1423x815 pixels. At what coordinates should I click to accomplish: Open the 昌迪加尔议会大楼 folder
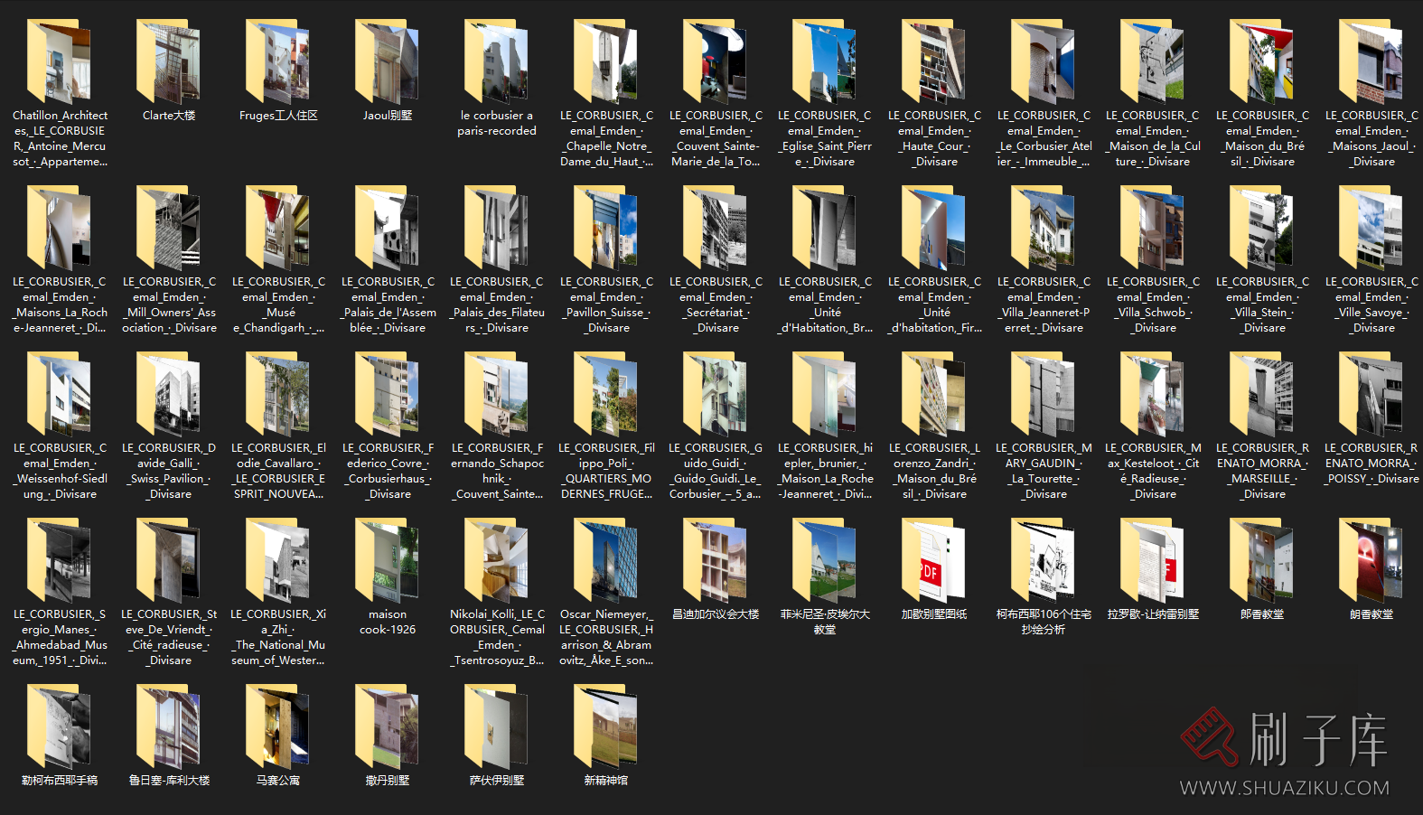(x=715, y=562)
